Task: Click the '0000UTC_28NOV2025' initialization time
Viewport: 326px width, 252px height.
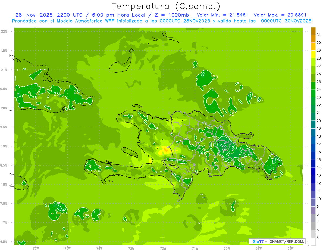Action: 185,21
